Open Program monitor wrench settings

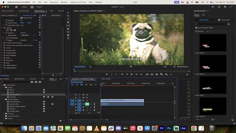point(174,66)
